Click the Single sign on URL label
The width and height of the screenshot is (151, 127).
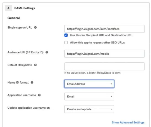[20, 28]
